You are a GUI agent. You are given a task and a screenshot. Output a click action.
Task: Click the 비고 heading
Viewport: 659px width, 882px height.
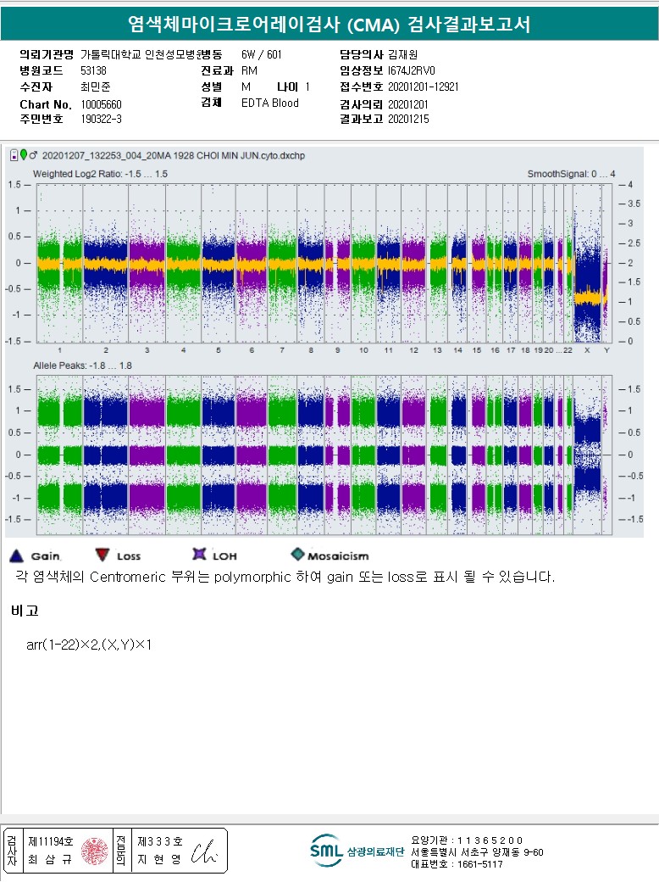25,611
